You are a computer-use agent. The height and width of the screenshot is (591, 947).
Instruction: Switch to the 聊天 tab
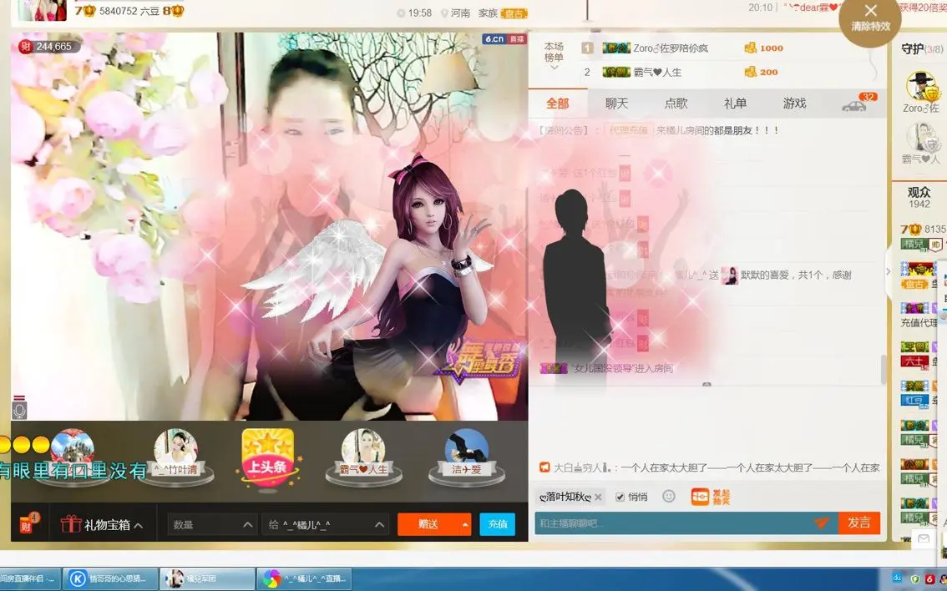click(x=616, y=104)
